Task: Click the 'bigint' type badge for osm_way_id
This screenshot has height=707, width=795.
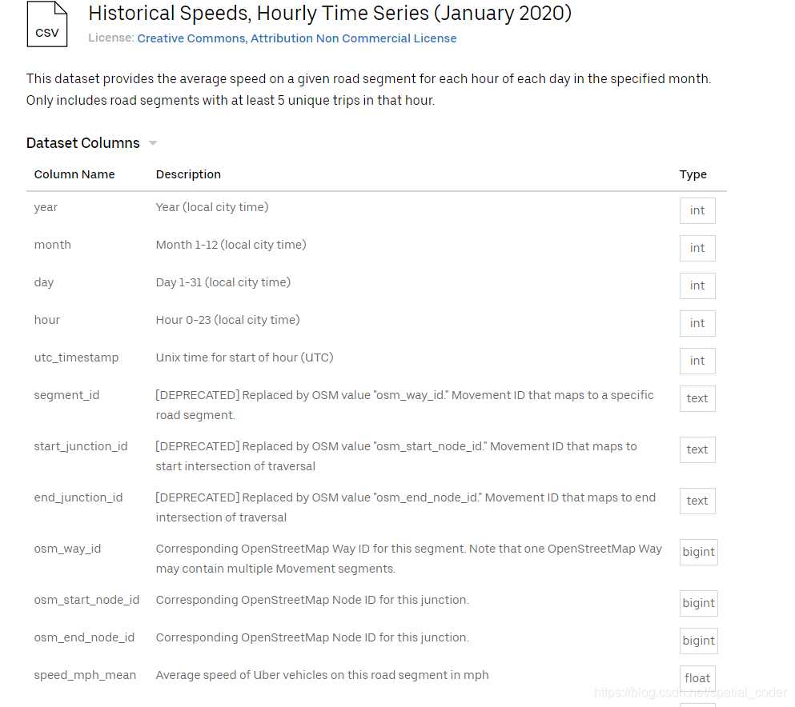Action: [x=699, y=552]
